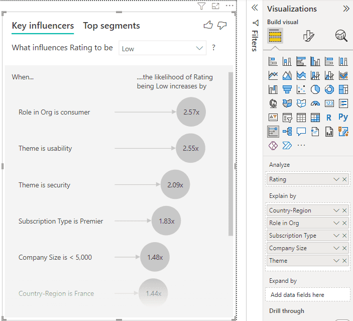Screen dimensions: 353x321
Task: Remove the Company Size field
Action: (x=344, y=248)
